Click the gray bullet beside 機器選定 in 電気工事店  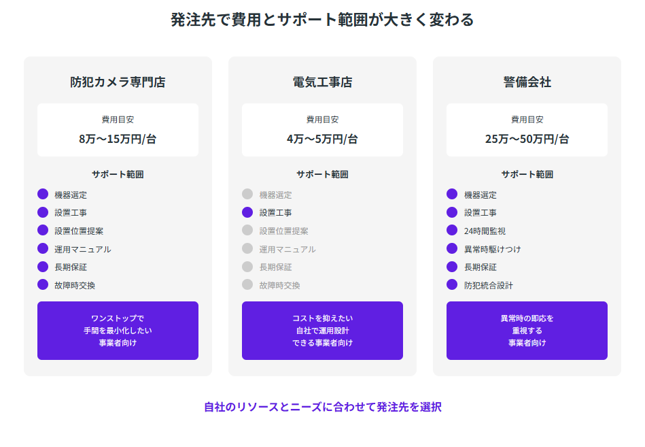click(247, 195)
